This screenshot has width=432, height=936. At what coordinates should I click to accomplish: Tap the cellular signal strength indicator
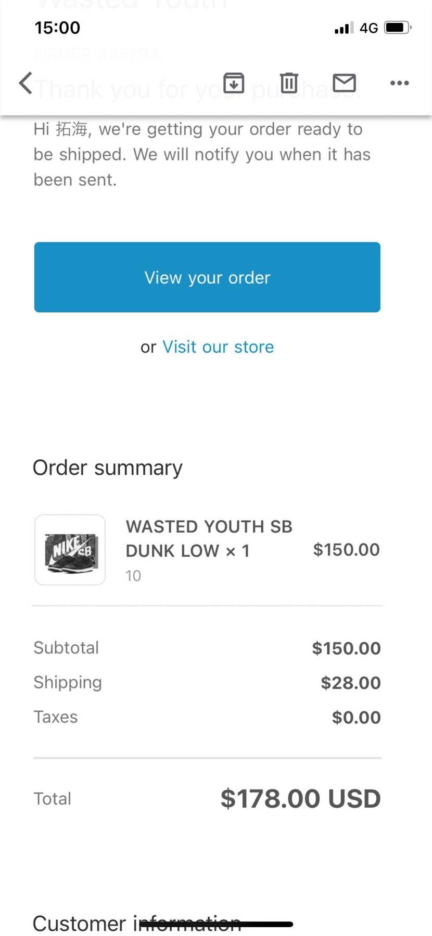344,28
